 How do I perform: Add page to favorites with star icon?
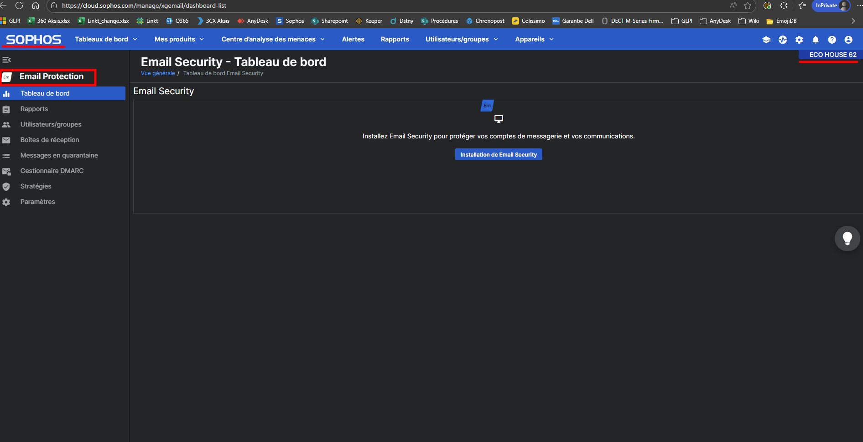748,5
